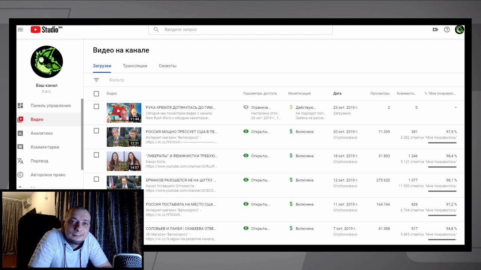Click the Комментарии speech bubble icon
The height and width of the screenshot is (270, 481).
point(20,147)
